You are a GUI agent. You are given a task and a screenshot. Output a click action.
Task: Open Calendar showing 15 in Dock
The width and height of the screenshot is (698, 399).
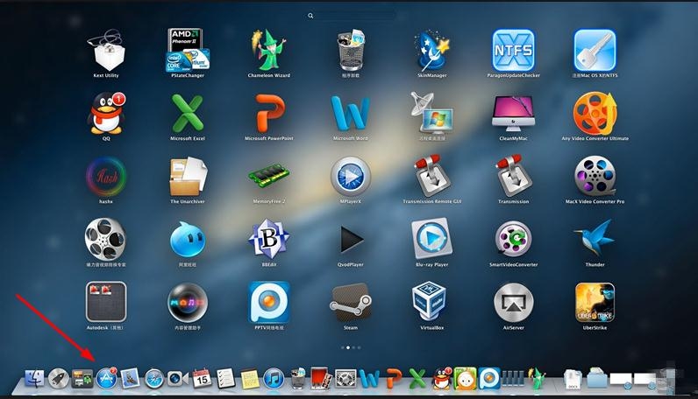[x=202, y=379]
